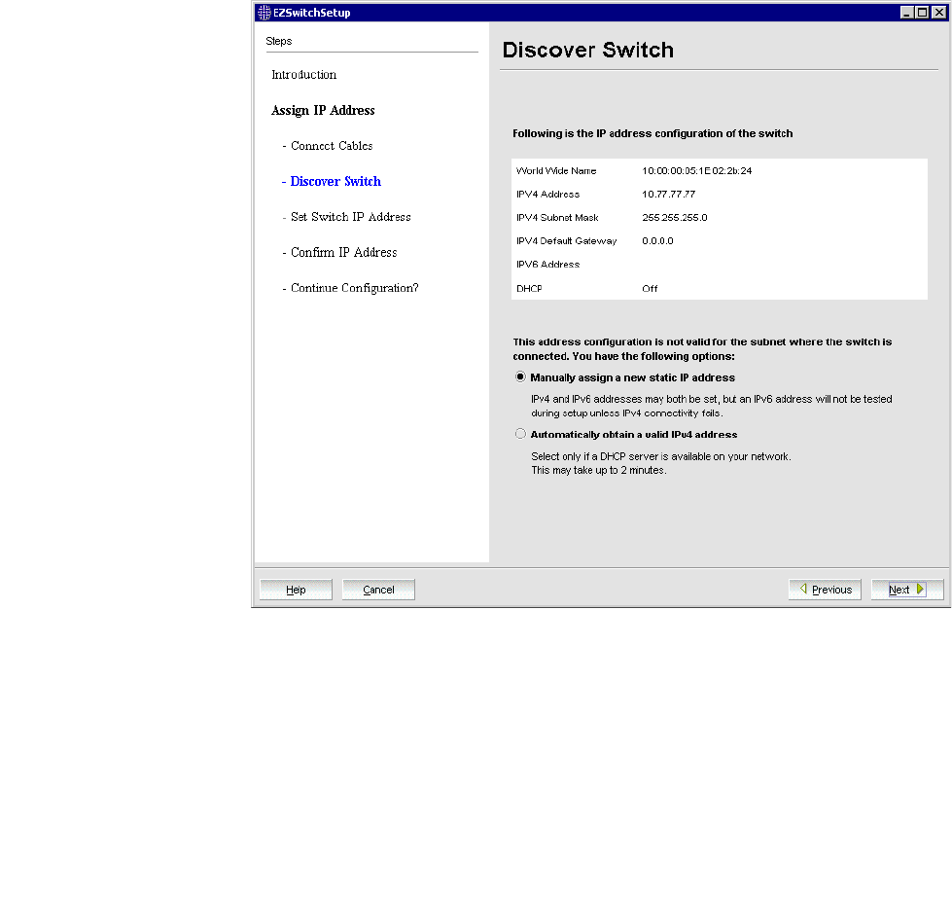Click the IPV6 Address label
This screenshot has height=897, width=952.
click(547, 265)
